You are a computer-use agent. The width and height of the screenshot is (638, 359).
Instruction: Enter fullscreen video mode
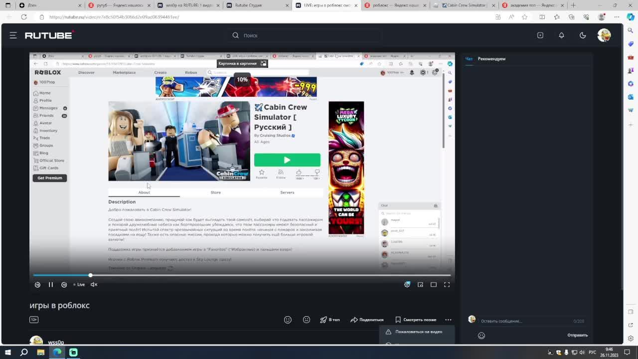(x=447, y=285)
